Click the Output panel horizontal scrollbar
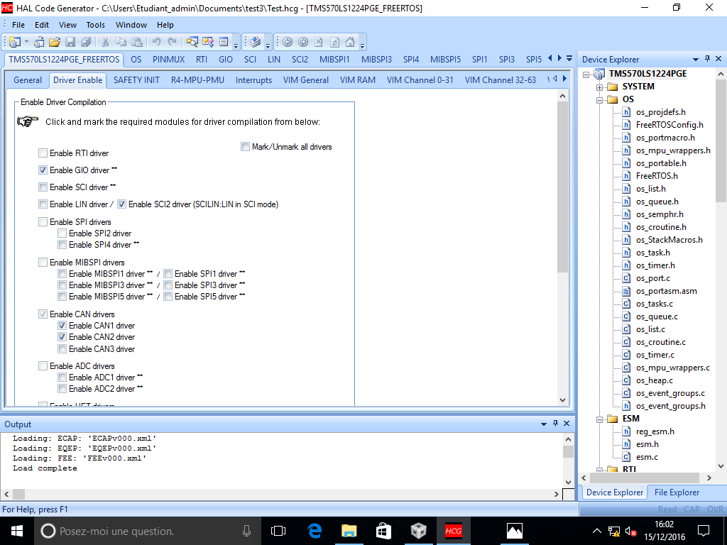This screenshot has height=545, width=727. pyautogui.click(x=281, y=494)
